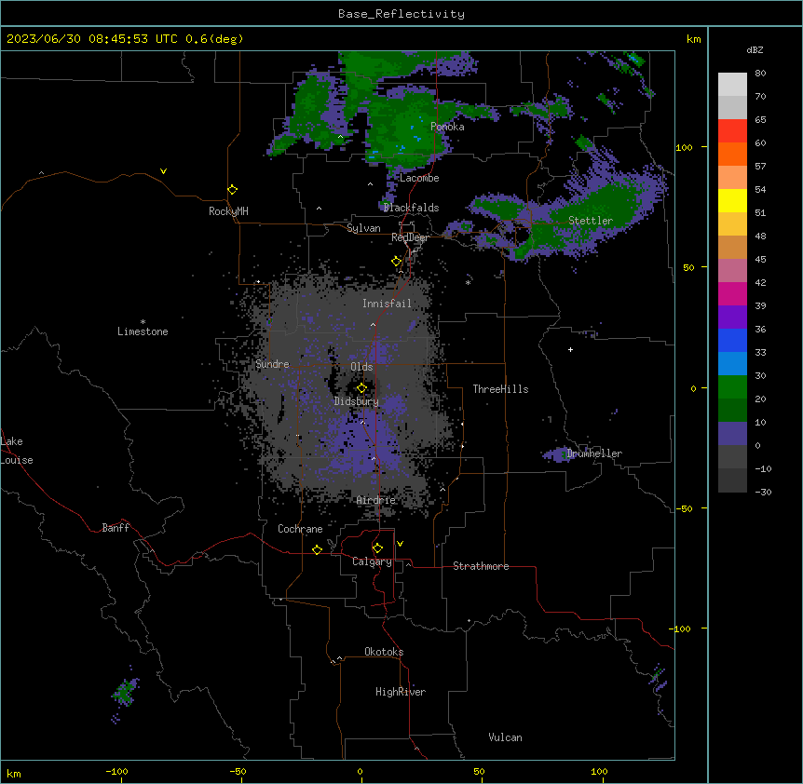This screenshot has height=784, width=803.
Task: Click the Airdrie label
Action: click(376, 500)
